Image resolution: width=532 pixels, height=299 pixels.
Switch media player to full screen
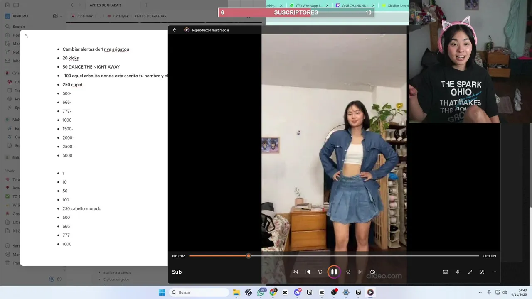[470, 272]
